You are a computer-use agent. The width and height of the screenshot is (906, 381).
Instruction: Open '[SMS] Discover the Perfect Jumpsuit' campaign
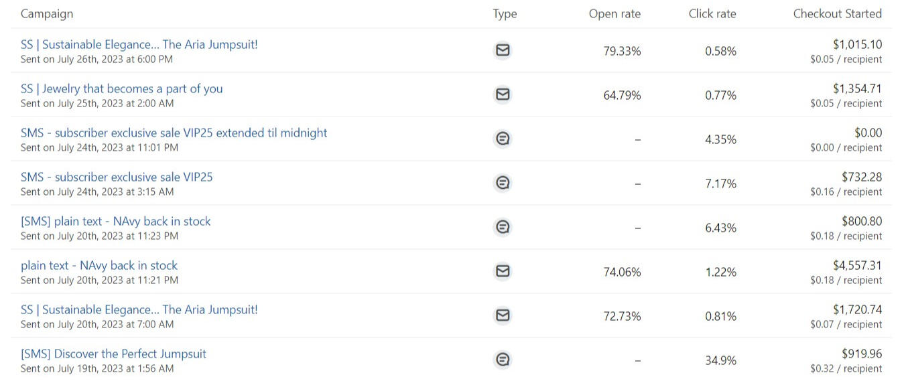(x=113, y=354)
